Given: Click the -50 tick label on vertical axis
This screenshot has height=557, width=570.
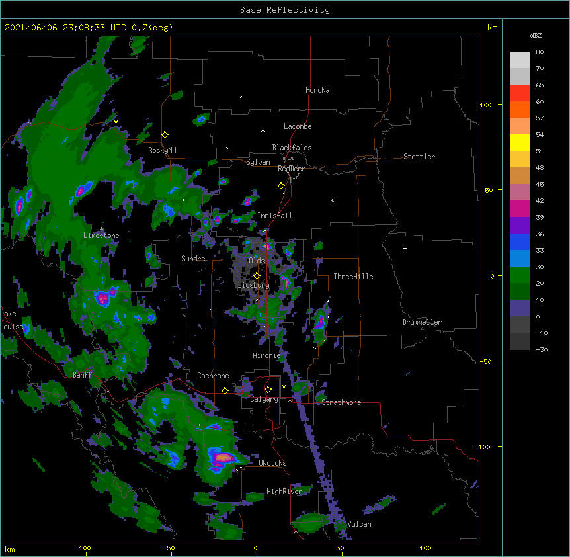Looking at the screenshot, I should pos(485,361).
